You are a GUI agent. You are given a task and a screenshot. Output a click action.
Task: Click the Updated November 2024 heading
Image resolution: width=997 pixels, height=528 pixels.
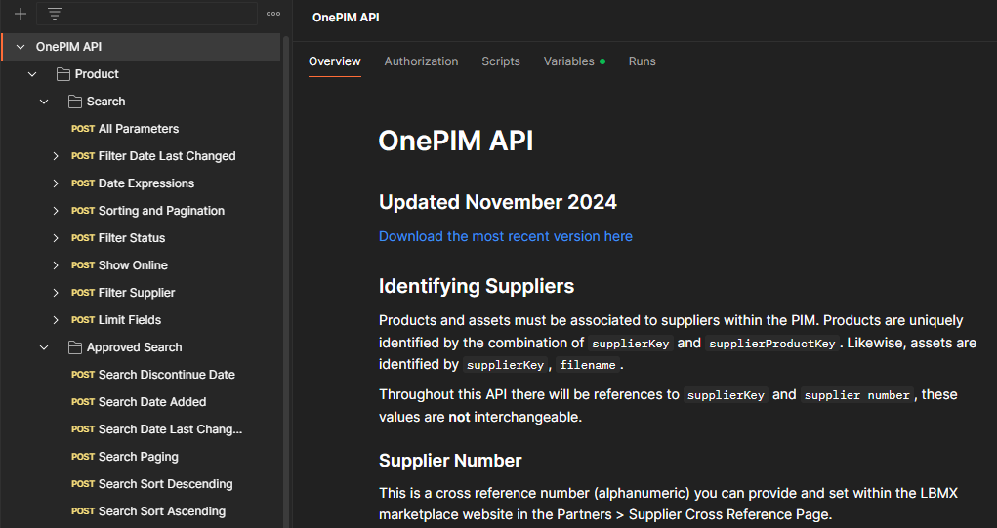[498, 202]
